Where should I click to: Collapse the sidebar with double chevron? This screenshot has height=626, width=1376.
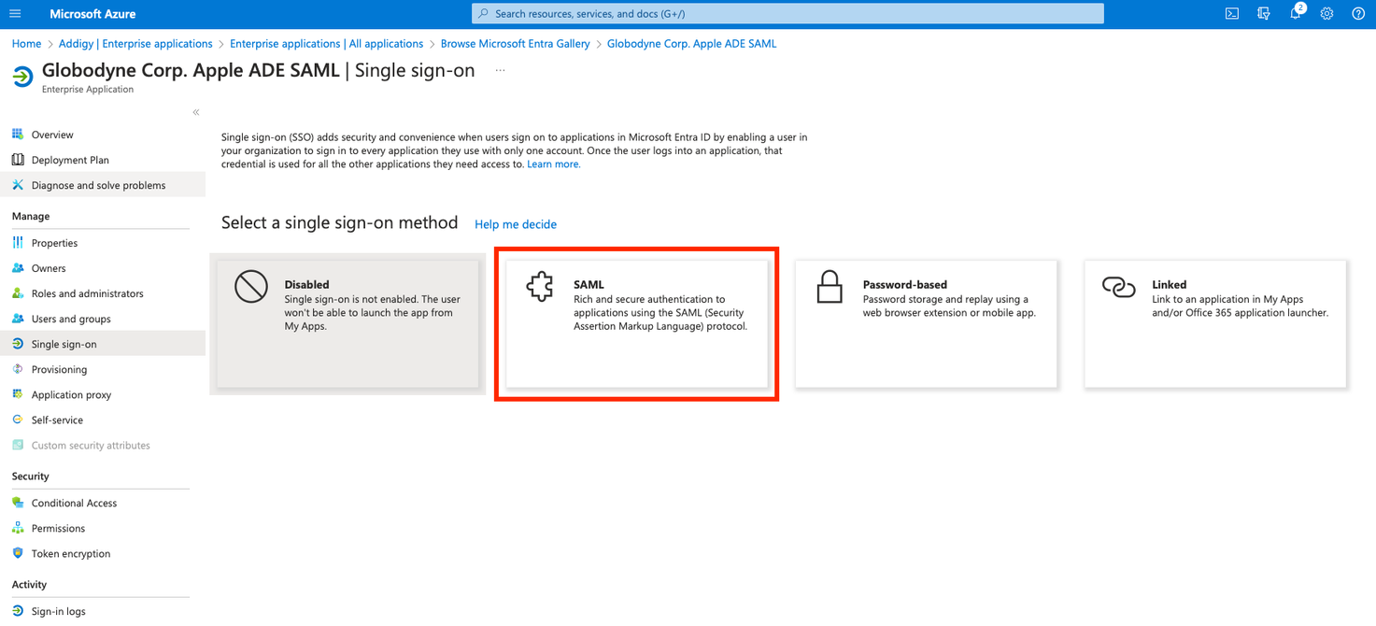pyautogui.click(x=196, y=112)
